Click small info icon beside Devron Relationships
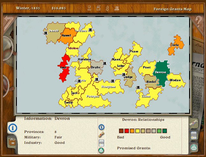 coord(101,127)
